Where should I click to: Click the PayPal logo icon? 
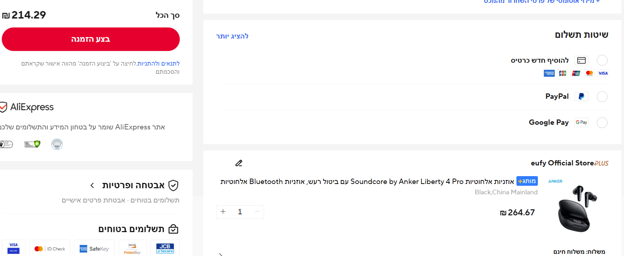pos(581,97)
